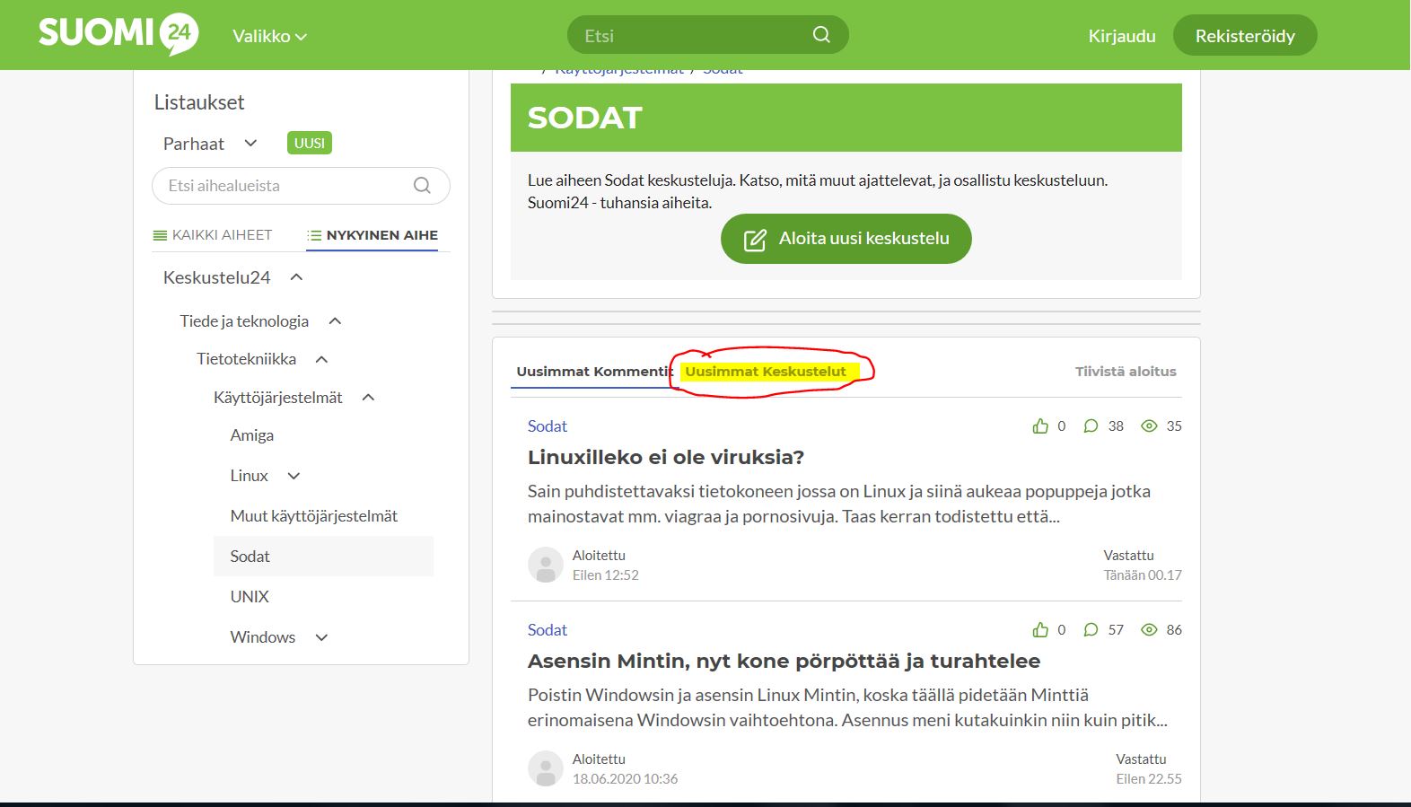1411x807 pixels.
Task: Click the Suomi24 logo
Action: coord(118,34)
